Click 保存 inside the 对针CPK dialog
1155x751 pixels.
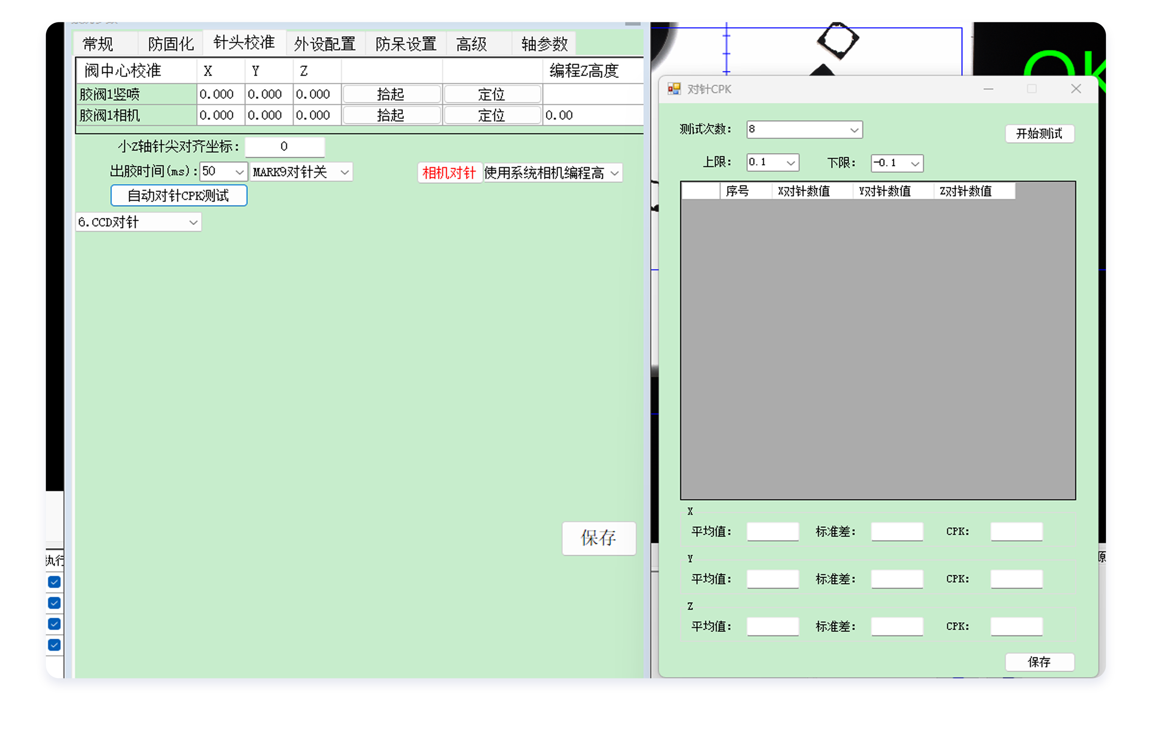1040,662
